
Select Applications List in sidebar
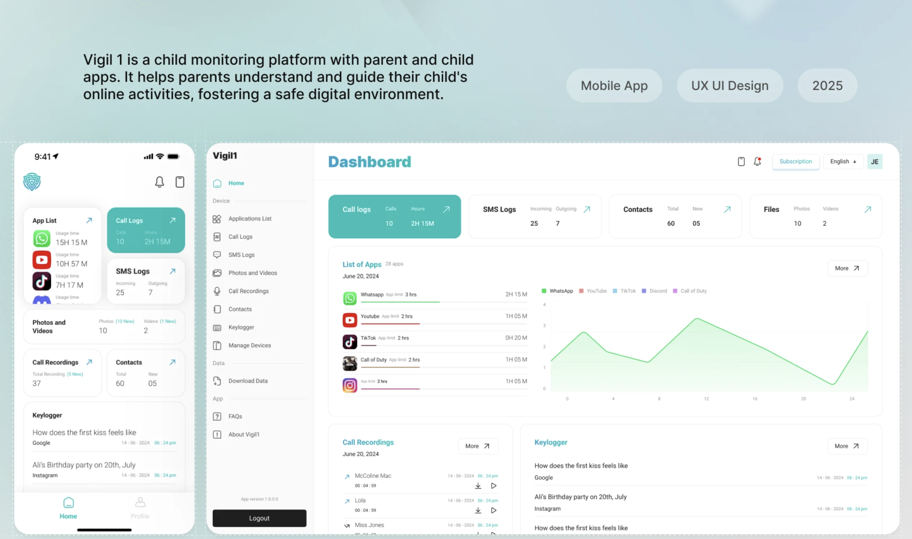[250, 219]
